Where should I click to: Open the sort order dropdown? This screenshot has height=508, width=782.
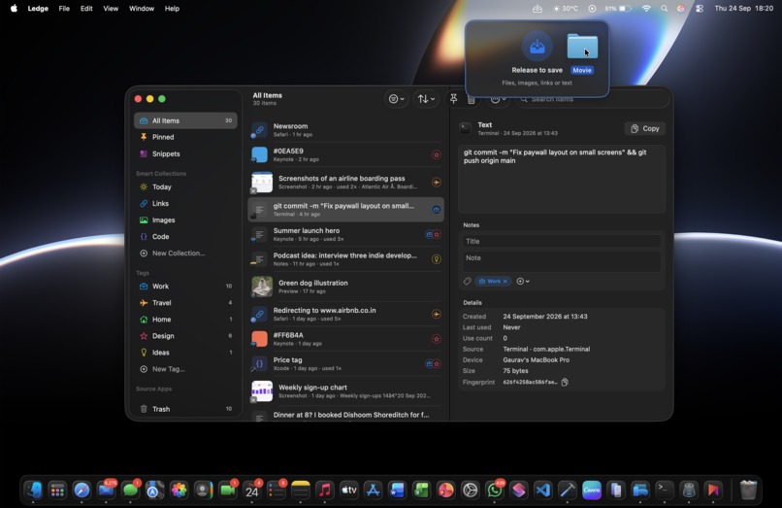click(426, 99)
